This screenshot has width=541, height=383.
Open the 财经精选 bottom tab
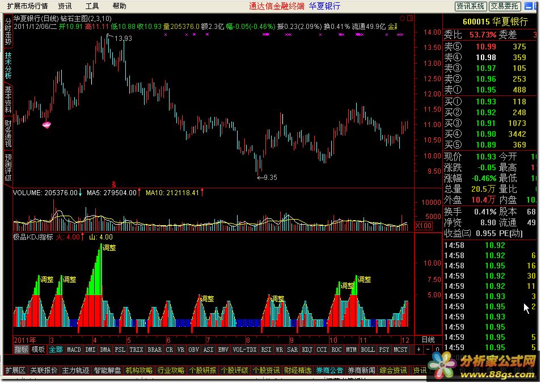pyautogui.click(x=298, y=370)
